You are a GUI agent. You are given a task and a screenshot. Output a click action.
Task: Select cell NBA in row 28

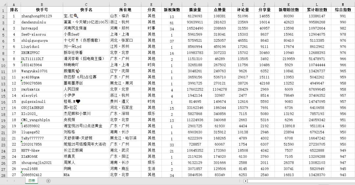tap(86, 175)
